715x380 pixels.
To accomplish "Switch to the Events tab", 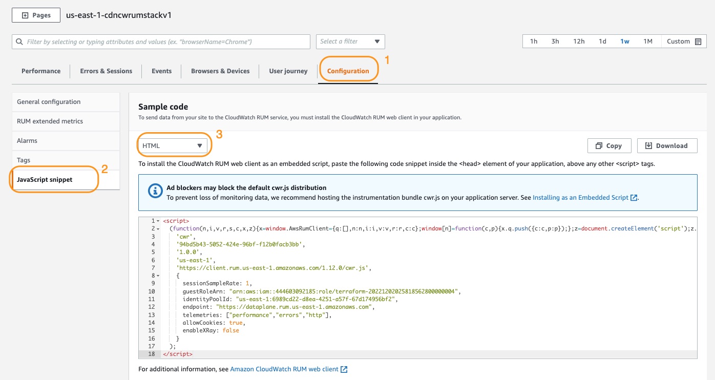I will pos(161,71).
